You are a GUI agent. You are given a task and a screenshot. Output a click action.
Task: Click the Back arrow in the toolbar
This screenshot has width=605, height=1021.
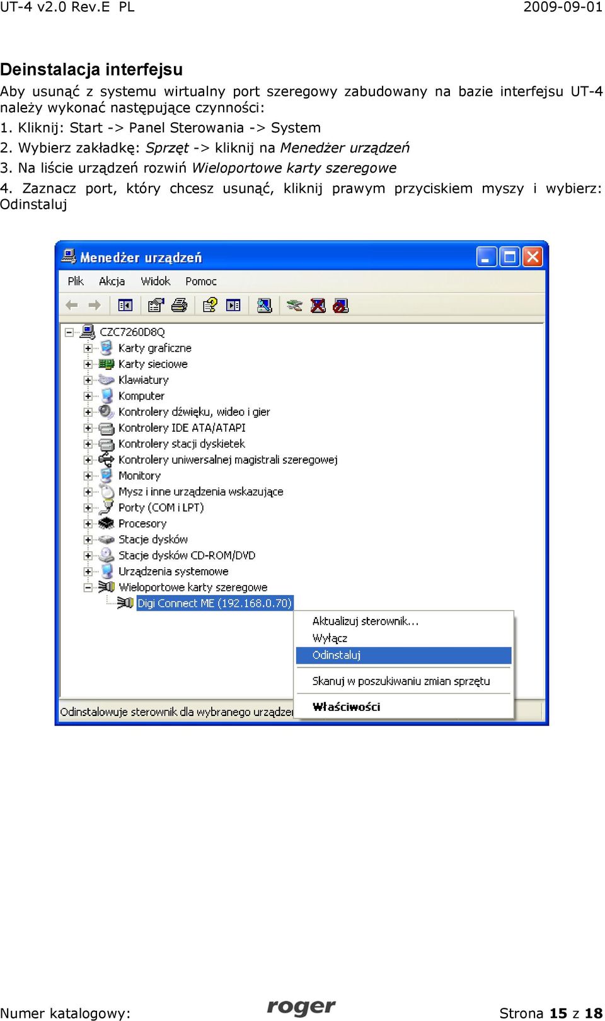pyautogui.click(x=72, y=306)
